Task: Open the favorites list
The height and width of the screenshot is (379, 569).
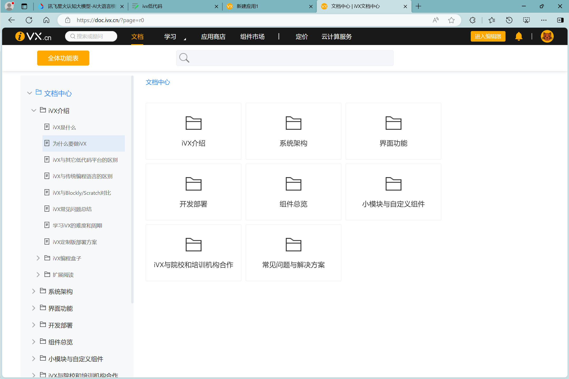Action: [492, 20]
